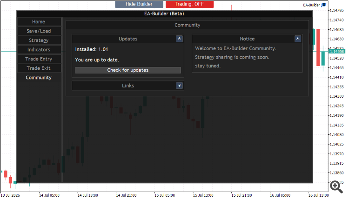Image resolution: width=349 pixels, height=199 pixels.
Task: Toggle the Trading OFF switch
Action: click(x=189, y=4)
